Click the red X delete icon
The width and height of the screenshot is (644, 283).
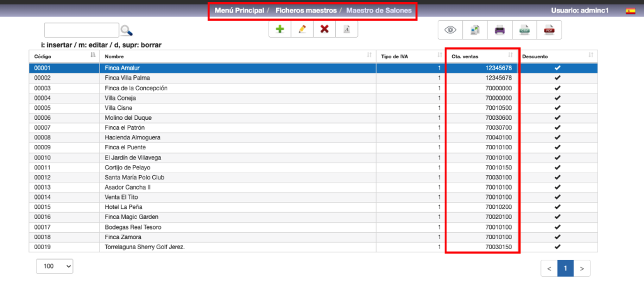tap(324, 29)
